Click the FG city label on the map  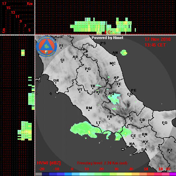point(165,123)
